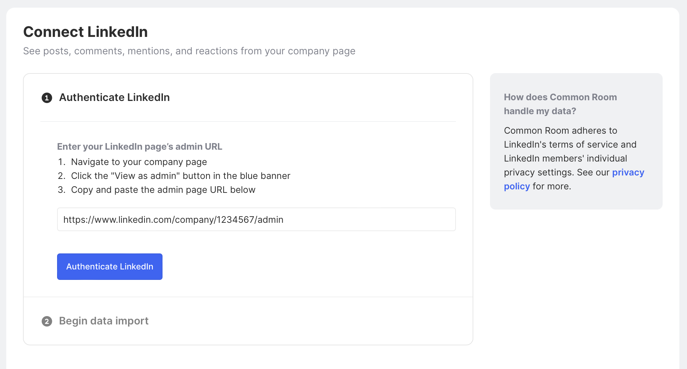Image resolution: width=687 pixels, height=369 pixels.
Task: Click the Connect LinkedIn page title
Action: (x=86, y=32)
